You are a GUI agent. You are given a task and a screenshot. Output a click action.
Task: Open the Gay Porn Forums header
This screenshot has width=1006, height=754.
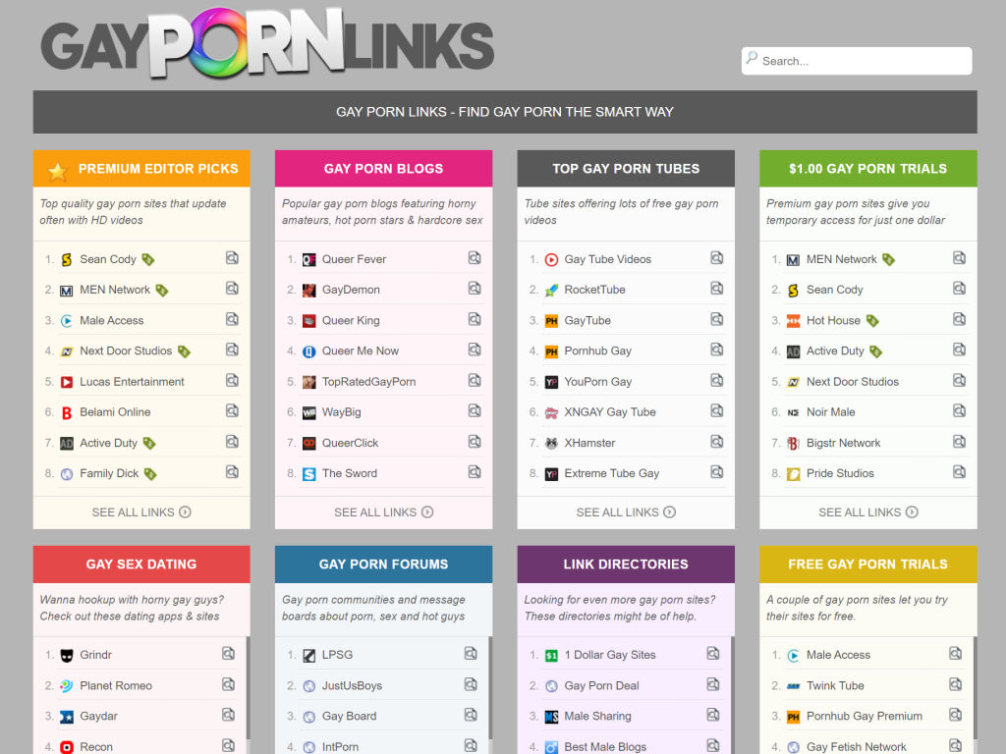[384, 565]
